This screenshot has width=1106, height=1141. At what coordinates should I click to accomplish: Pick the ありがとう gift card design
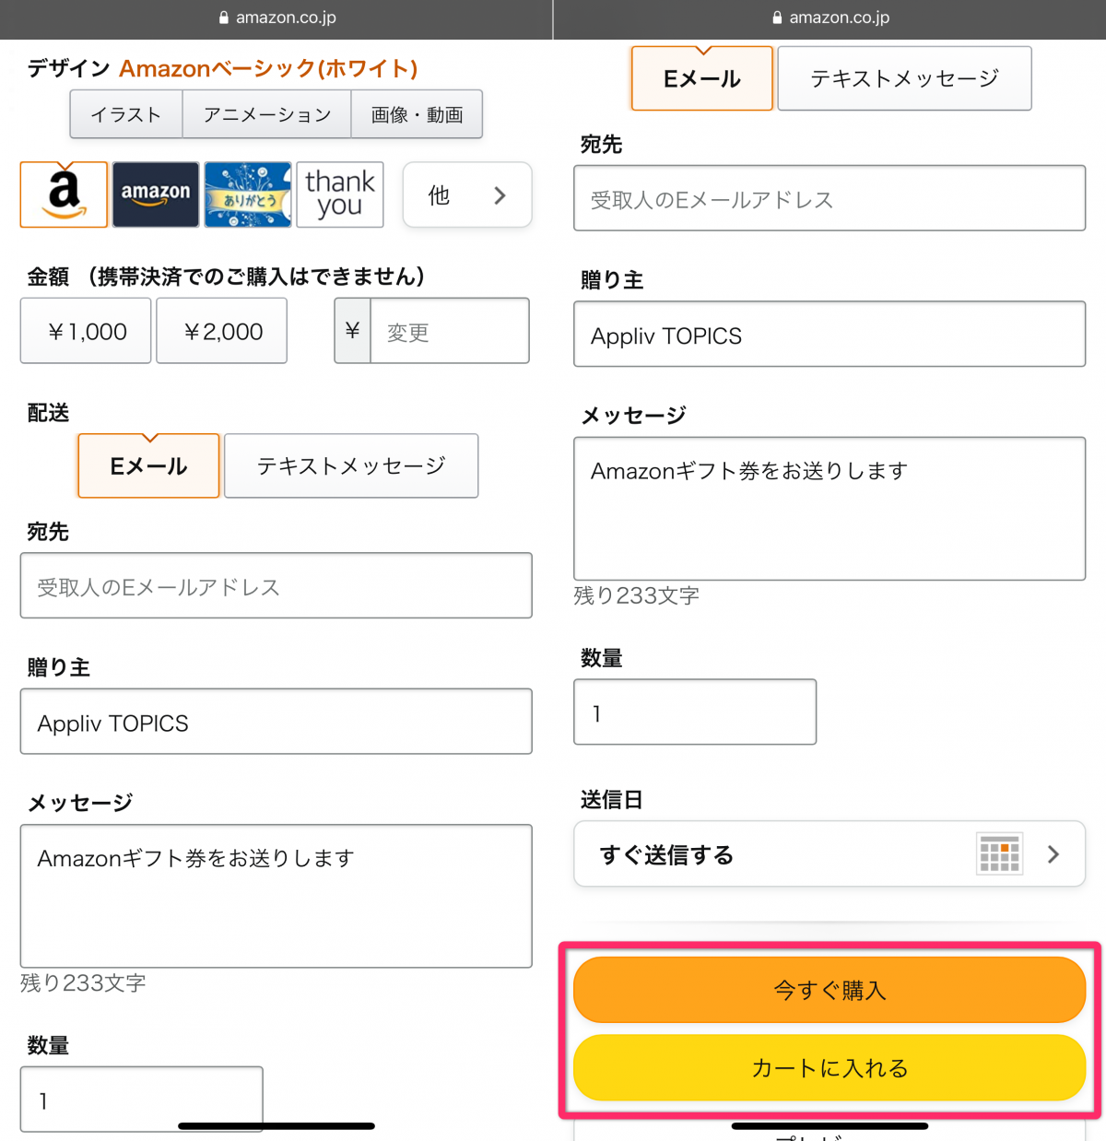click(247, 194)
